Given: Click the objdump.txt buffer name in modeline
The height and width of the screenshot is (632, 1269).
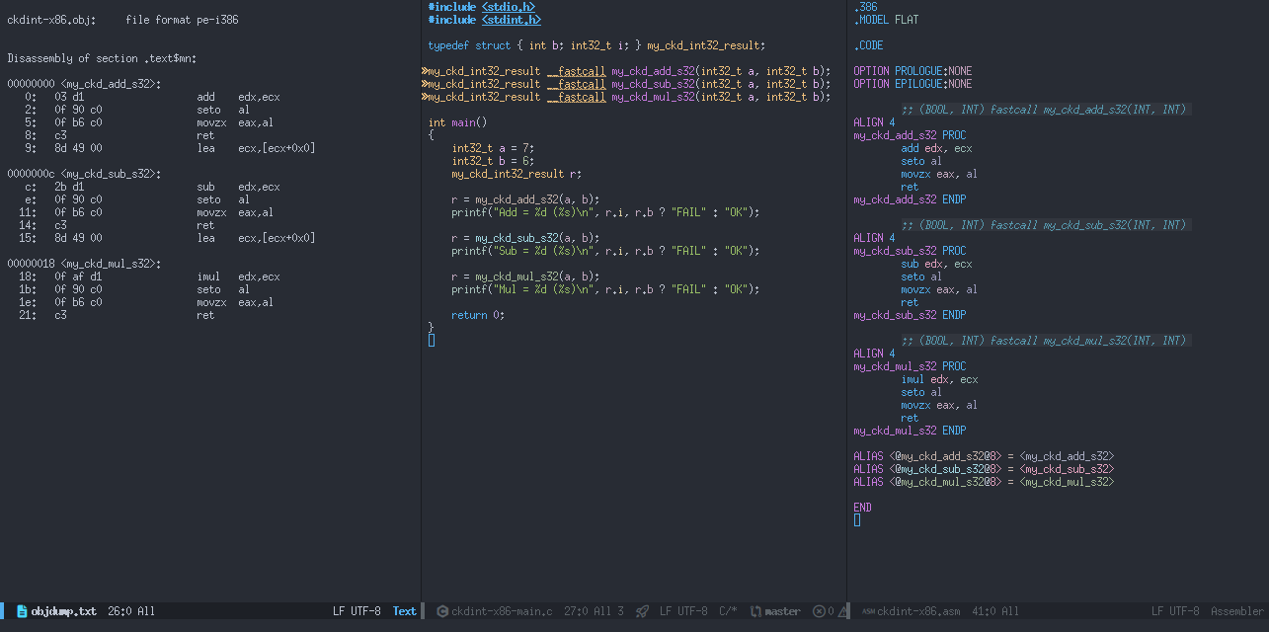Looking at the screenshot, I should pyautogui.click(x=64, y=611).
